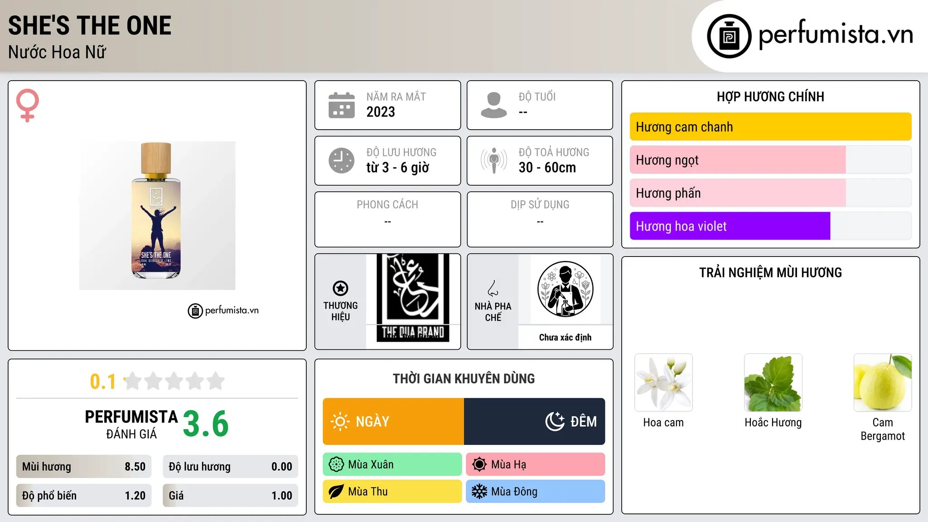Choose the Mùa Đông season chip
The width and height of the screenshot is (928, 522).
point(536,492)
